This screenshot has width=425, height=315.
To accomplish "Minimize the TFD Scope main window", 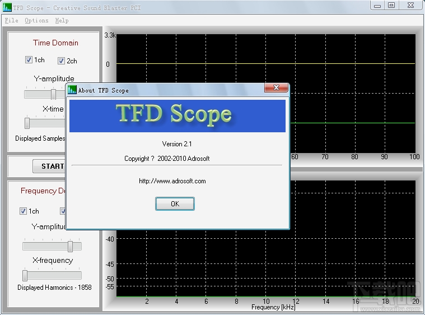I will click(x=377, y=5).
